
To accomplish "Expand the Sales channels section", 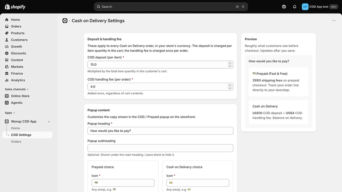I will 17,89.
